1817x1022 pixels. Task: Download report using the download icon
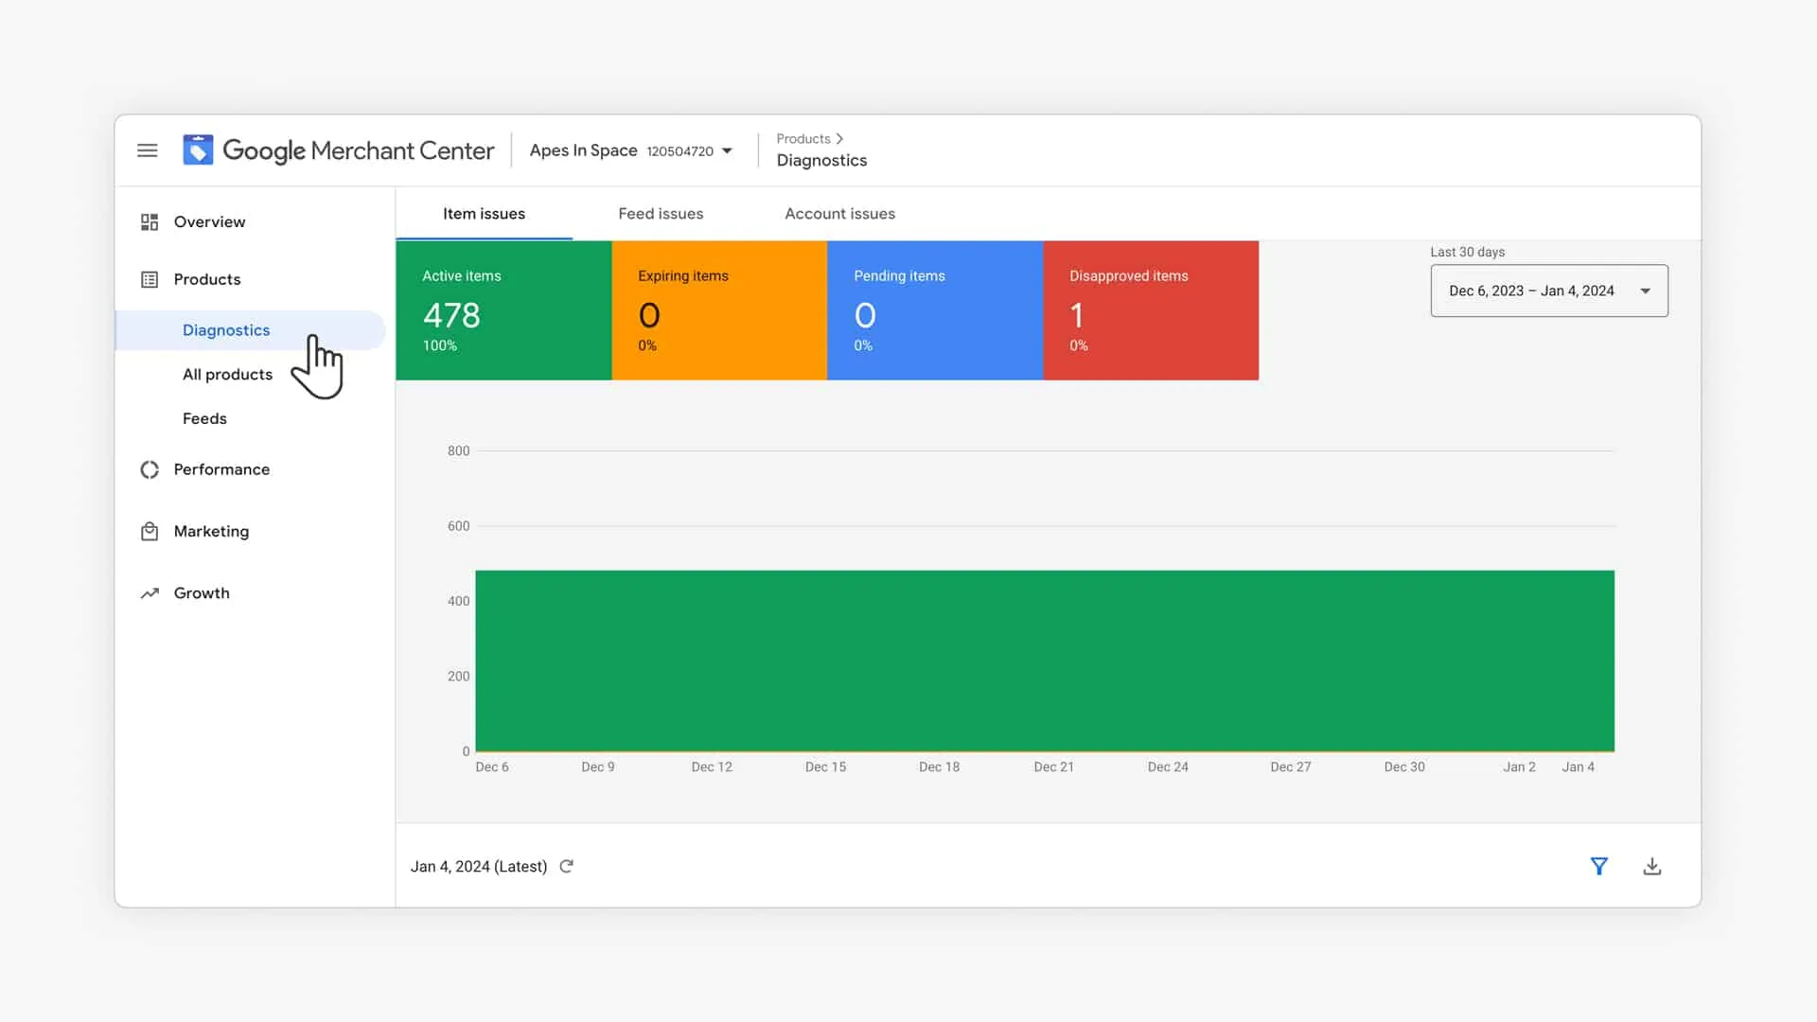tap(1651, 867)
